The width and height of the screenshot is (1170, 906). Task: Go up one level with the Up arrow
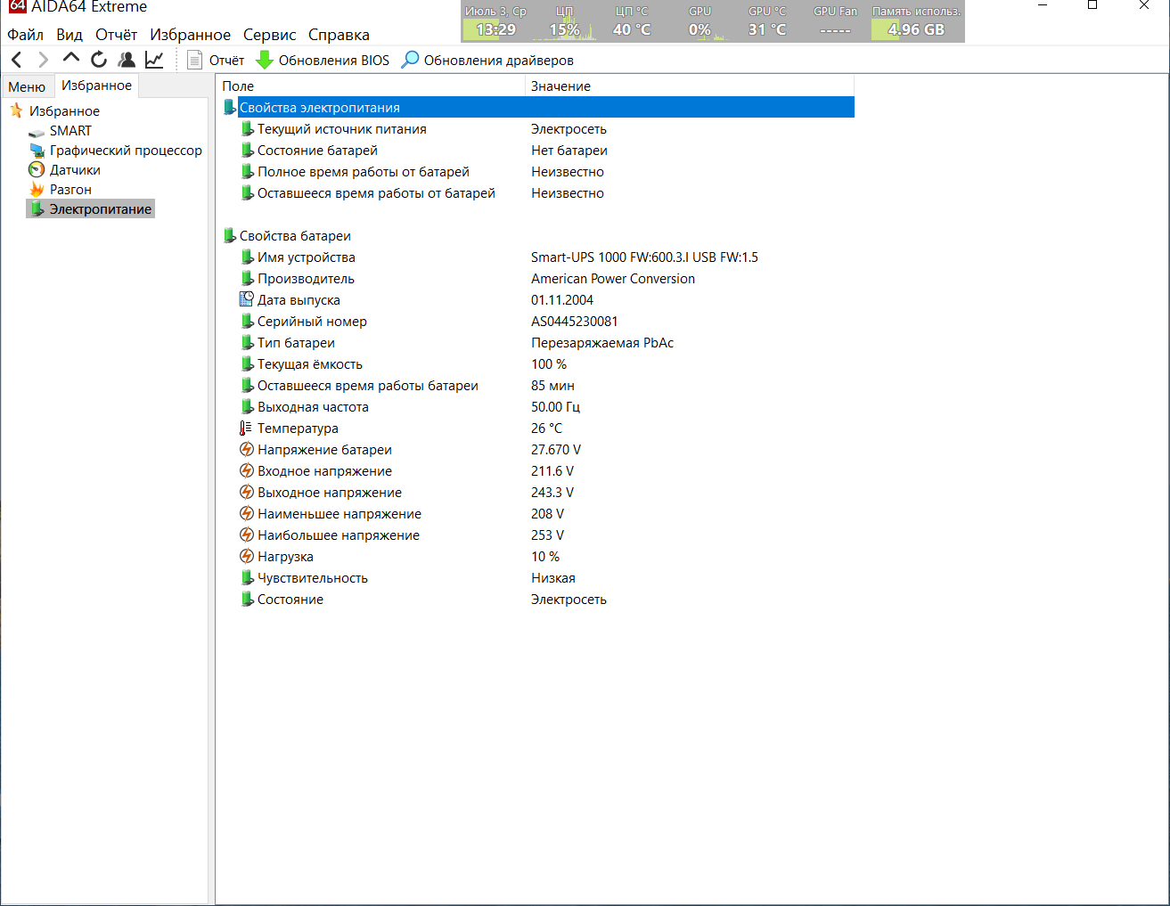pyautogui.click(x=71, y=59)
